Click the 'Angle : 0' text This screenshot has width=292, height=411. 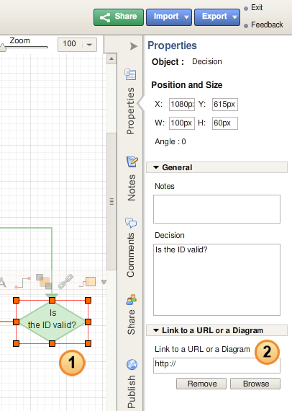(170, 142)
